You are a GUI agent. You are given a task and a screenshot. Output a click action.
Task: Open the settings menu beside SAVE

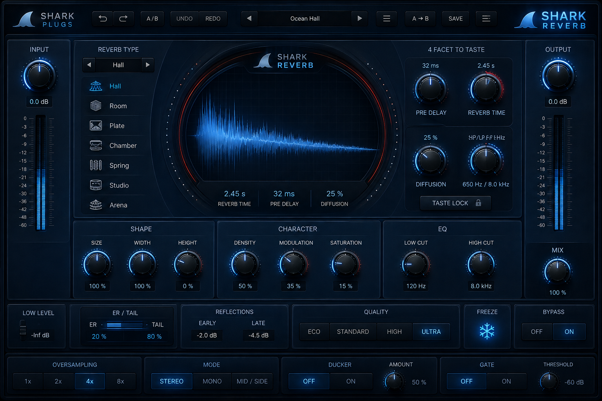pyautogui.click(x=486, y=18)
